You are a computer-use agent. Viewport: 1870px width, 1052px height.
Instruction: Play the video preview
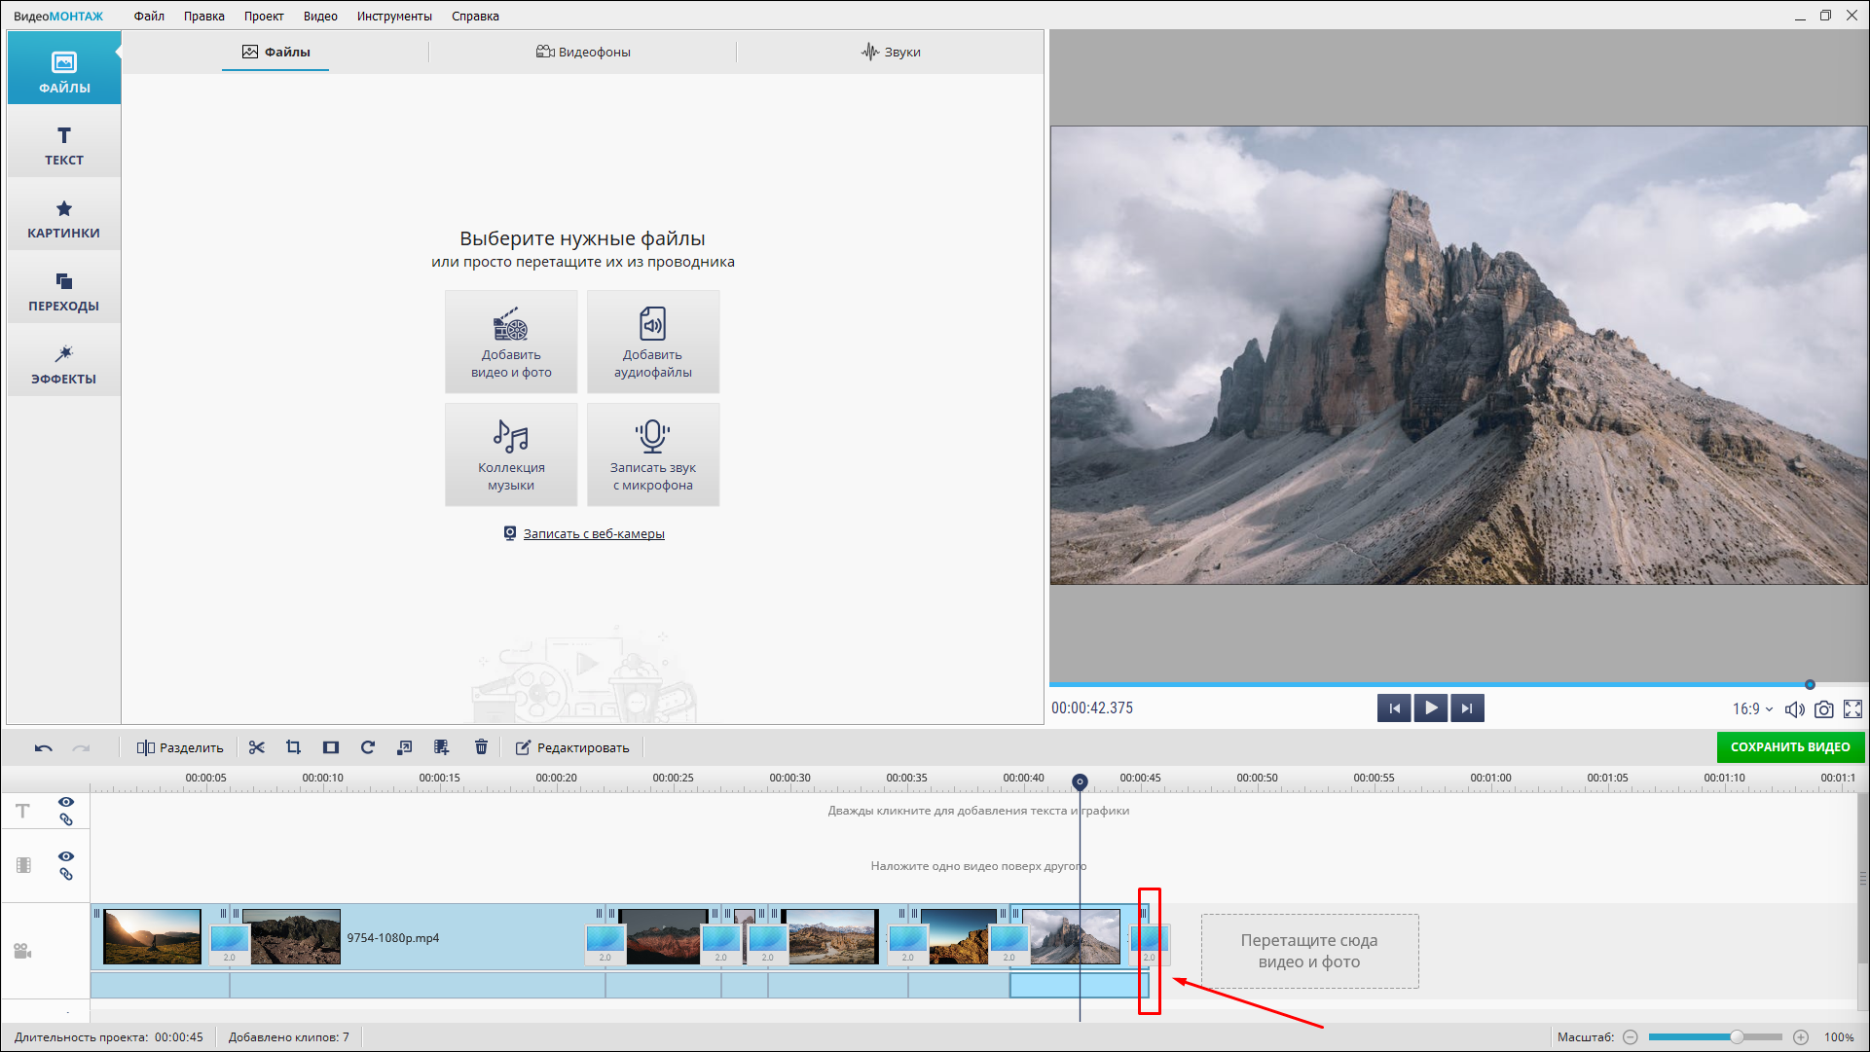click(1430, 708)
